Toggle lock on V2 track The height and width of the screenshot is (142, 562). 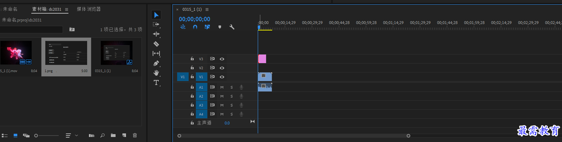coord(192,68)
